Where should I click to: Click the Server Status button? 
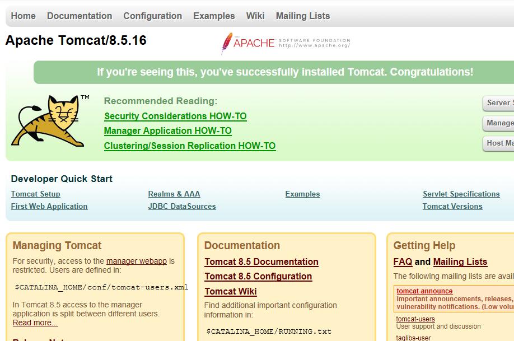pyautogui.click(x=498, y=103)
